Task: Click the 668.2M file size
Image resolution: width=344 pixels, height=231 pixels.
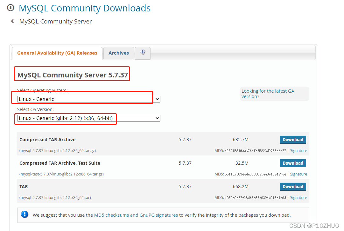Action: (241, 187)
